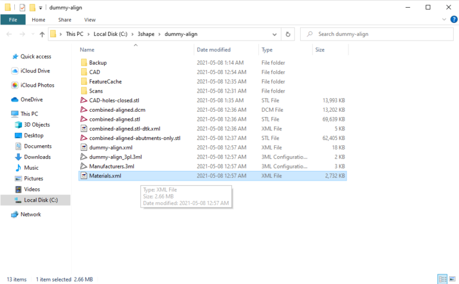Click the Refresh button beside address bar
Image resolution: width=459 pixels, height=284 pixels.
point(288,34)
